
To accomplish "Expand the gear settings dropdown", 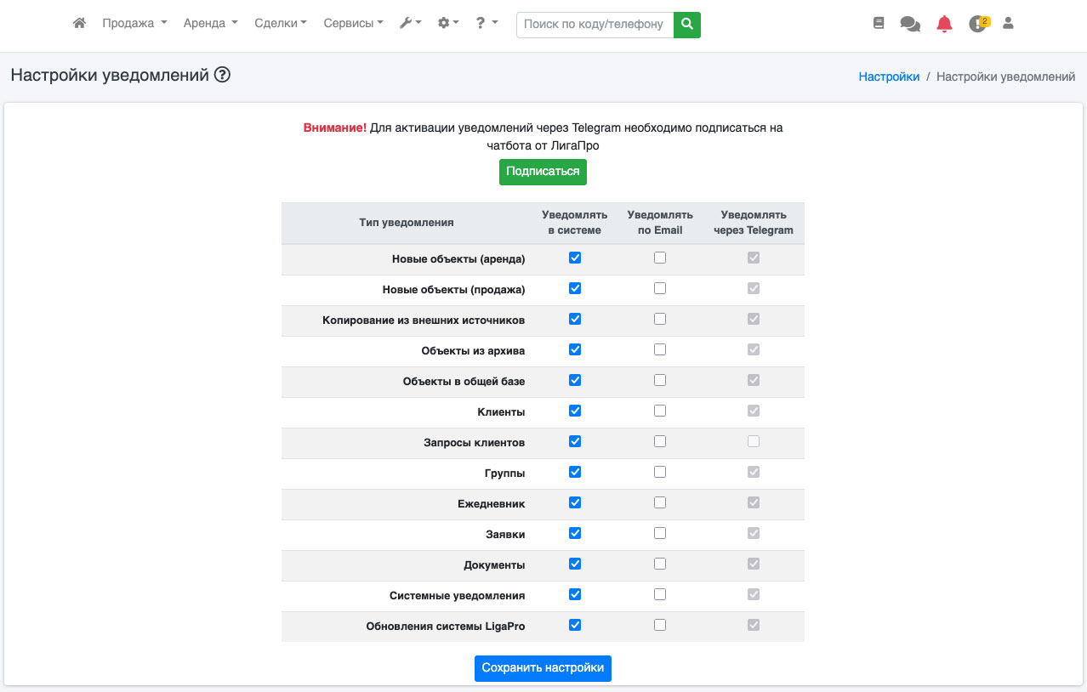I will click(x=447, y=24).
